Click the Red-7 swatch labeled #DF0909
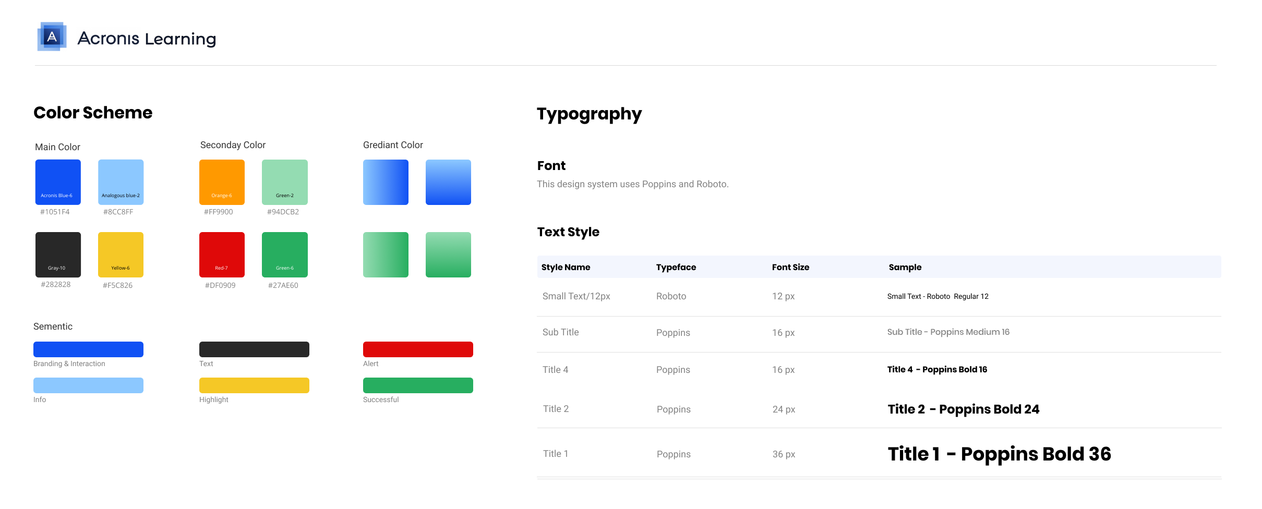This screenshot has height=509, width=1262. (222, 254)
